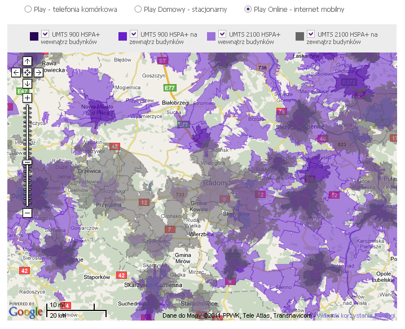405x329 pixels.
Task: Click the Gowarczów town label
Action: [x=85, y=228]
